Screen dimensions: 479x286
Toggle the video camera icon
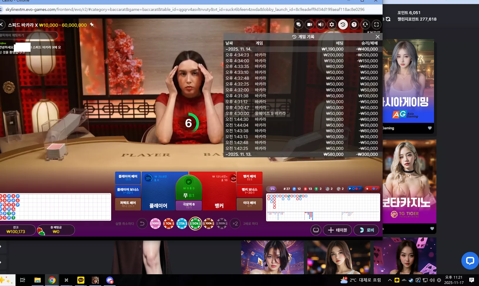point(310,25)
